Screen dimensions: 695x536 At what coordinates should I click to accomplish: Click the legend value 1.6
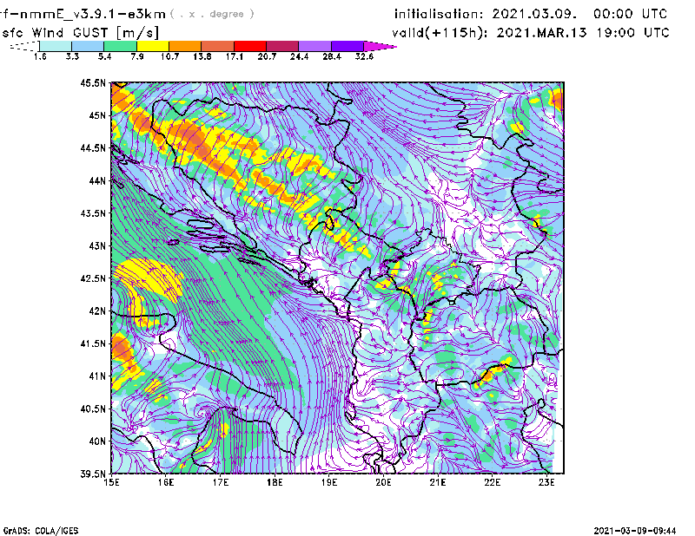click(40, 56)
